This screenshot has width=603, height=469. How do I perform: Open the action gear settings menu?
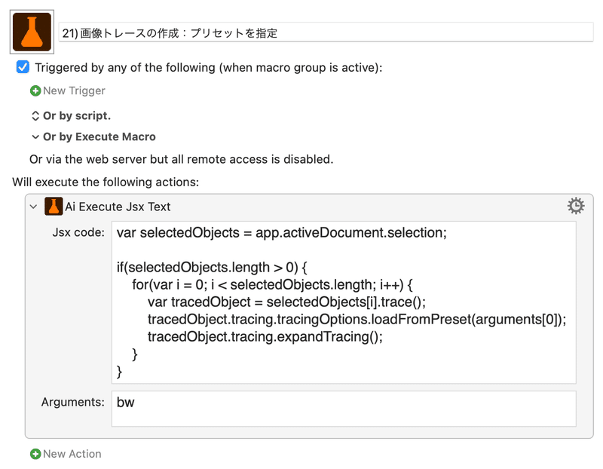(576, 206)
